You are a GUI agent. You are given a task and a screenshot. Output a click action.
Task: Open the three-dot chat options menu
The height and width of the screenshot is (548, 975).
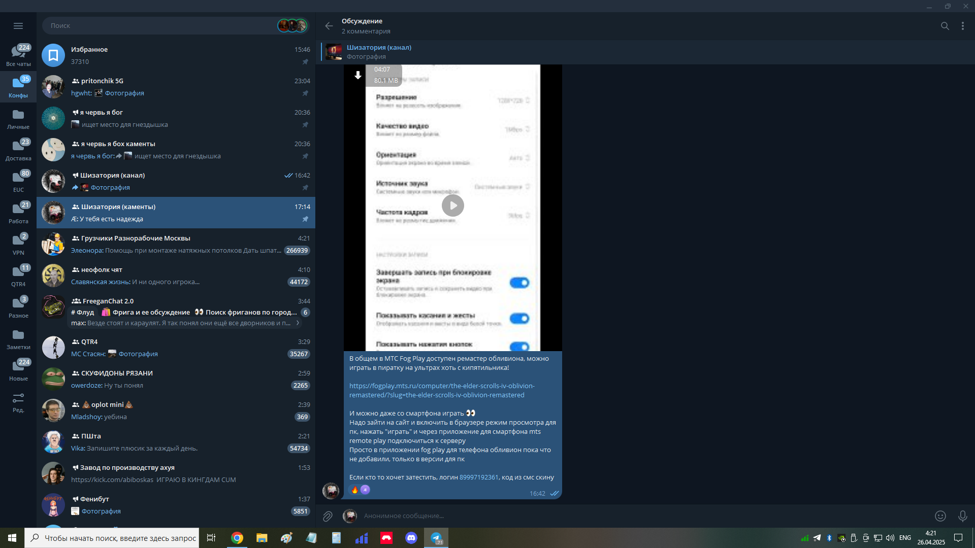(962, 26)
